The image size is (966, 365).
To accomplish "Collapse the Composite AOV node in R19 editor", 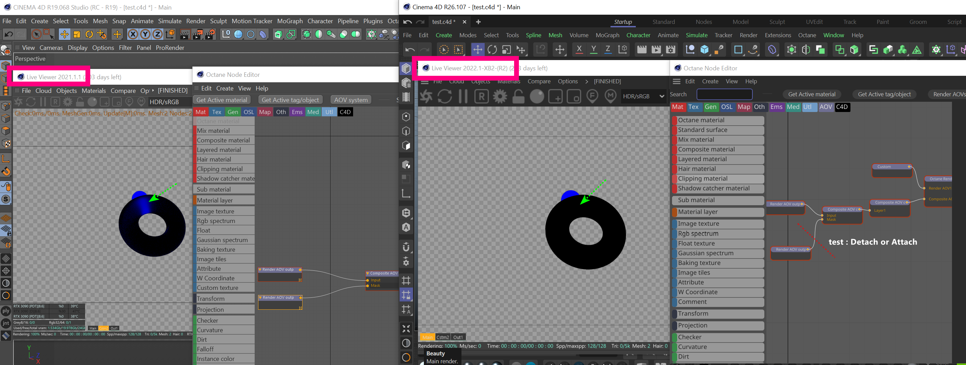I will pyautogui.click(x=367, y=273).
